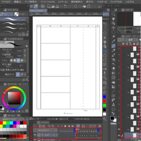Select the Gペン 2 brush
Image resolution: width=141 pixels, height=141 pixels.
coord(13,28)
